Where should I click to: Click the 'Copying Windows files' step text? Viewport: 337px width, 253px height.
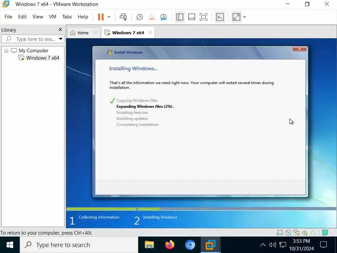(137, 100)
